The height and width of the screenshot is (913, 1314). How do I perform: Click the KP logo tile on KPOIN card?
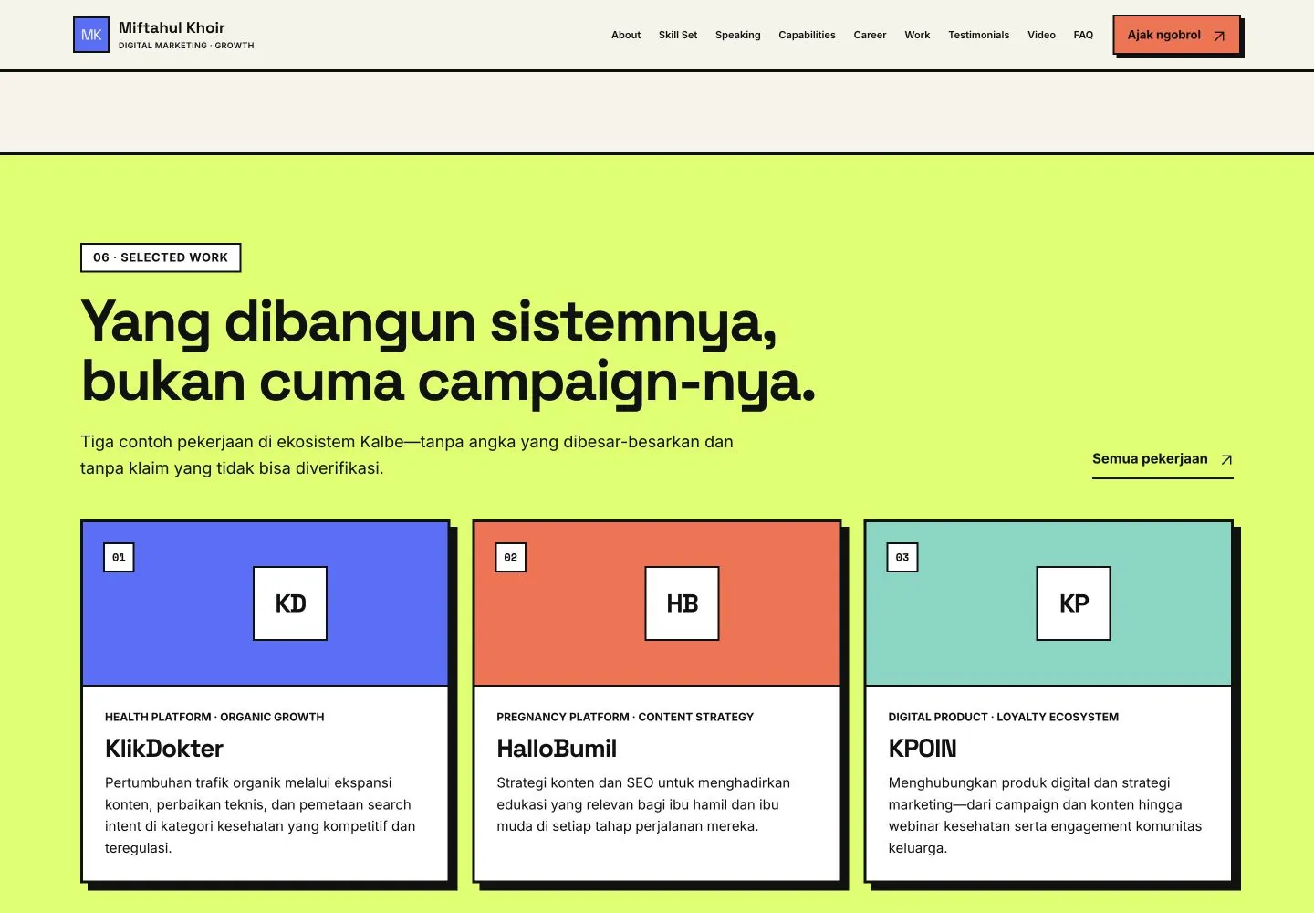(x=1073, y=603)
